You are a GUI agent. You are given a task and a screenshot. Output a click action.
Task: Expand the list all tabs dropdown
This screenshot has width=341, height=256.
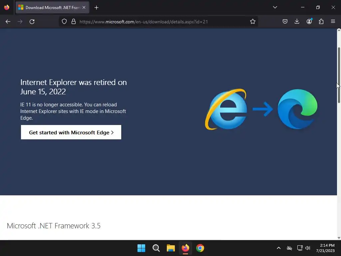(275, 7)
